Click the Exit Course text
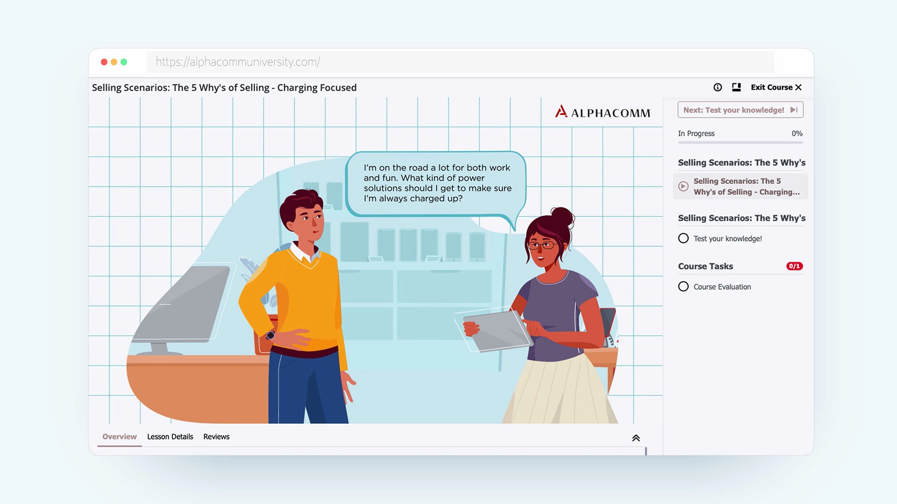This screenshot has height=504, width=897. click(771, 87)
